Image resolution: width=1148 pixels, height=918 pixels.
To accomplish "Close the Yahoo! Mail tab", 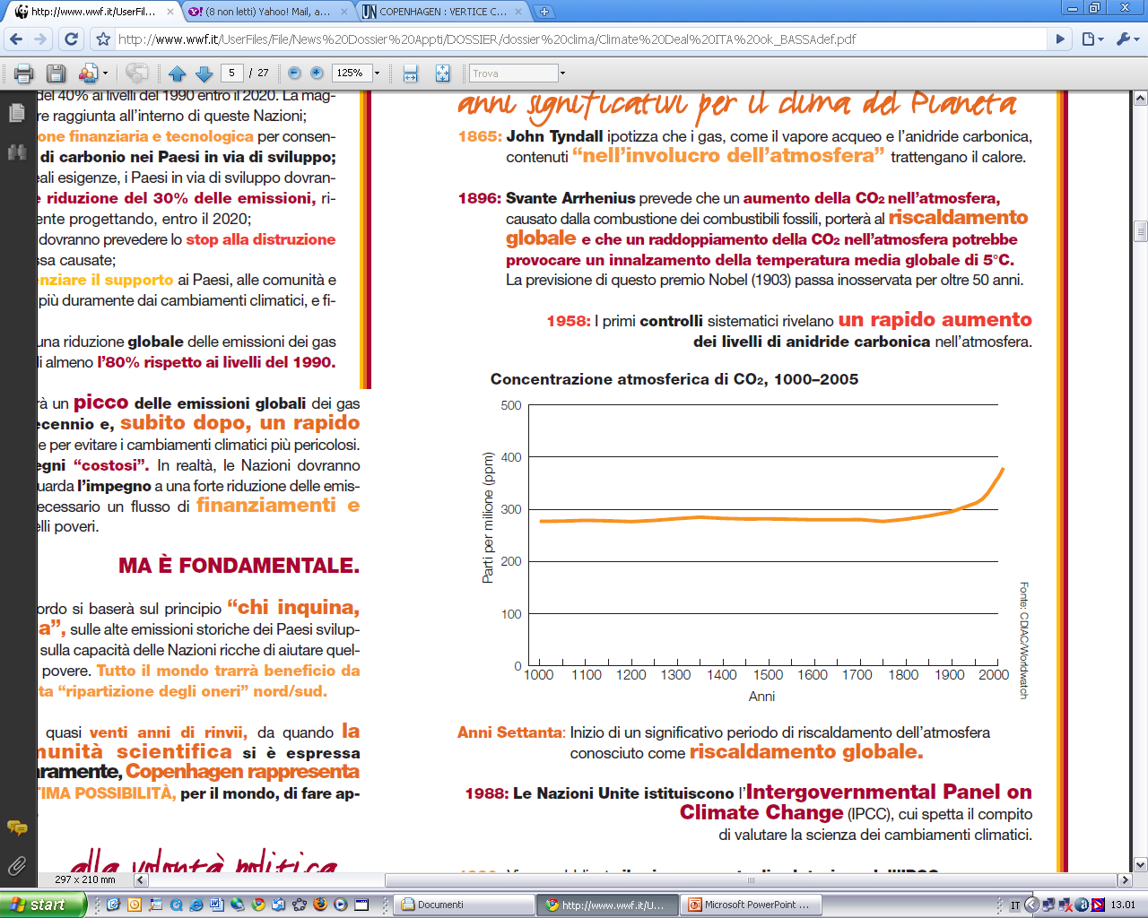I will pos(344,12).
